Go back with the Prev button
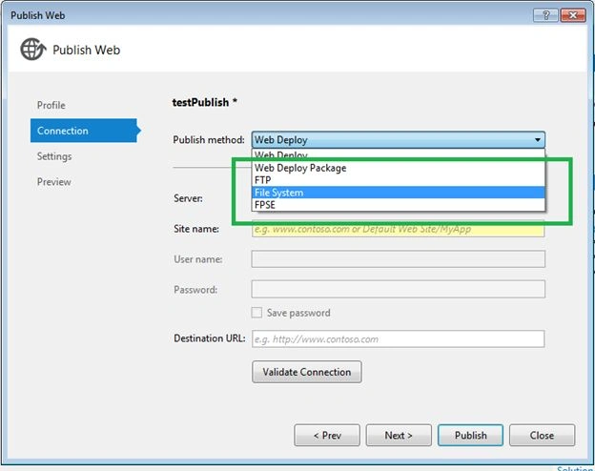Screen dimensions: 595x471 (x=327, y=435)
